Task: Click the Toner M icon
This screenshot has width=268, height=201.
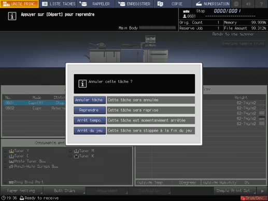Action: (x=76, y=151)
